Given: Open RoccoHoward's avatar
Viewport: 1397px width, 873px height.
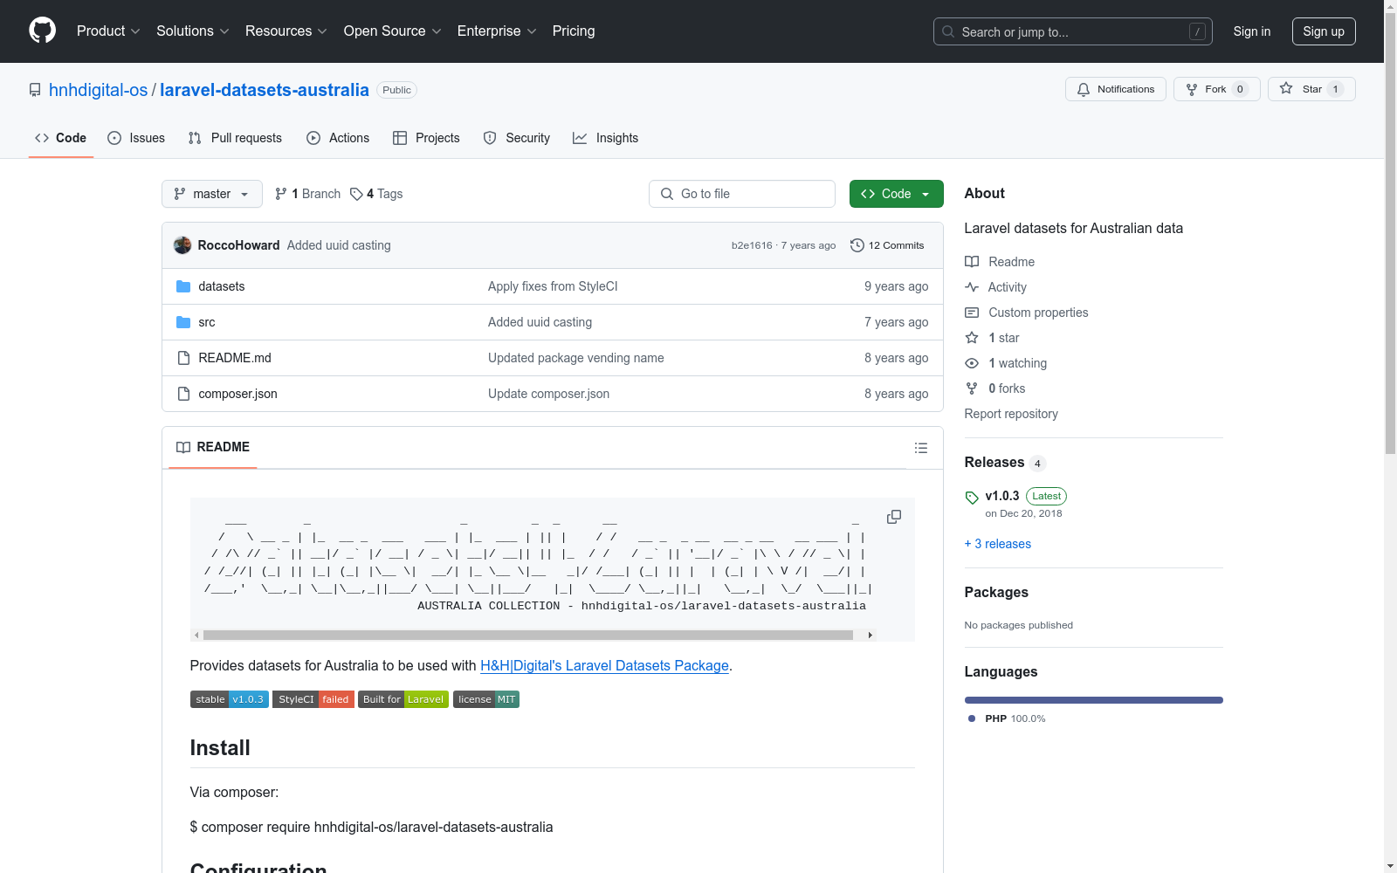Looking at the screenshot, I should pyautogui.click(x=182, y=245).
